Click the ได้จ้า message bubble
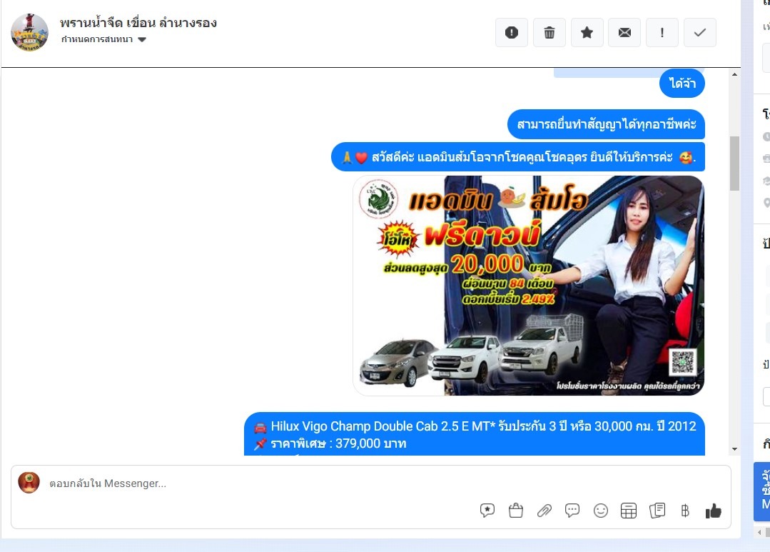The height and width of the screenshot is (552, 770). pyautogui.click(x=682, y=83)
